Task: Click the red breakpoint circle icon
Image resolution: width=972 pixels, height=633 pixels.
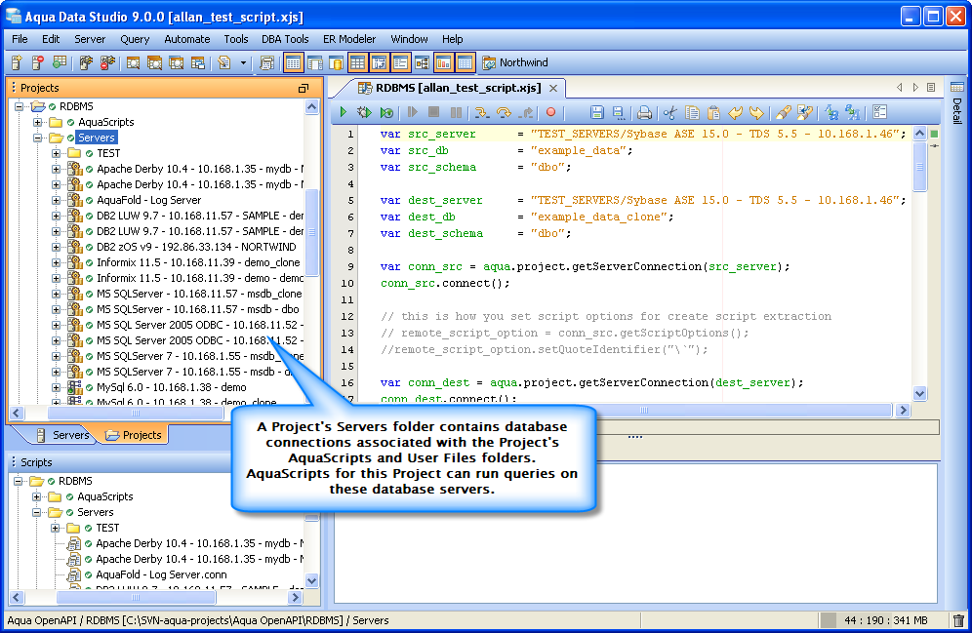Action: (x=550, y=112)
